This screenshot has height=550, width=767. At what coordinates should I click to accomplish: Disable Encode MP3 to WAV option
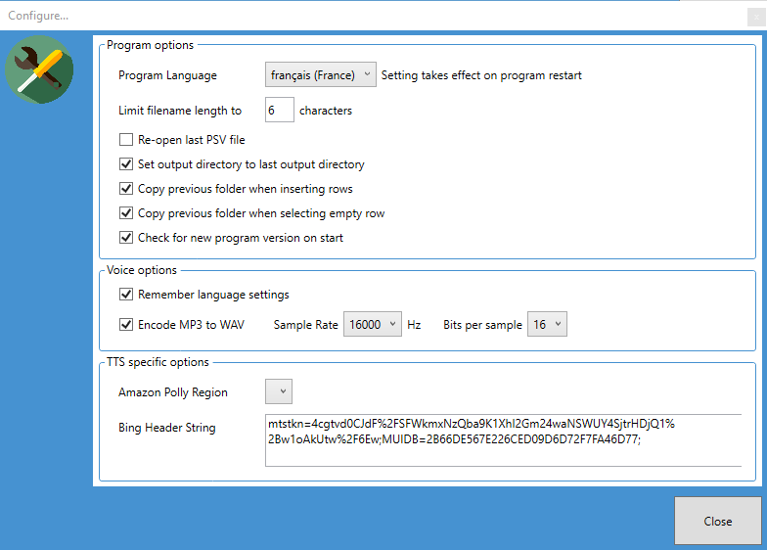(x=126, y=325)
